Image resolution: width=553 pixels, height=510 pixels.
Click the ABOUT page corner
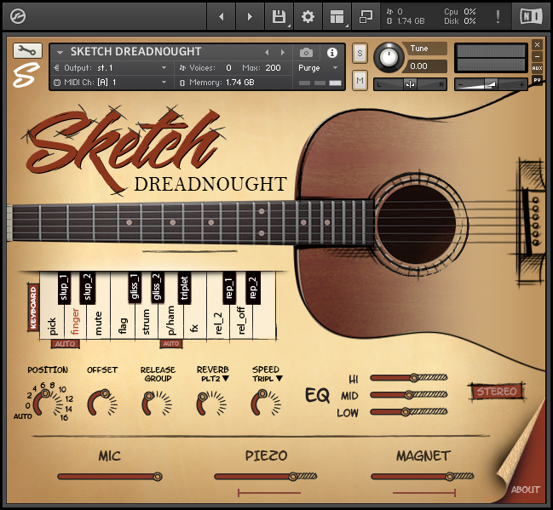(x=525, y=489)
